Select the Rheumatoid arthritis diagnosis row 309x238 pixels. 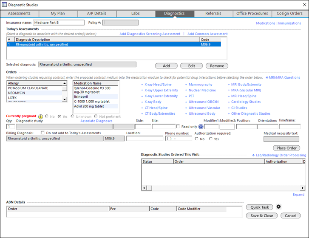pos(114,44)
